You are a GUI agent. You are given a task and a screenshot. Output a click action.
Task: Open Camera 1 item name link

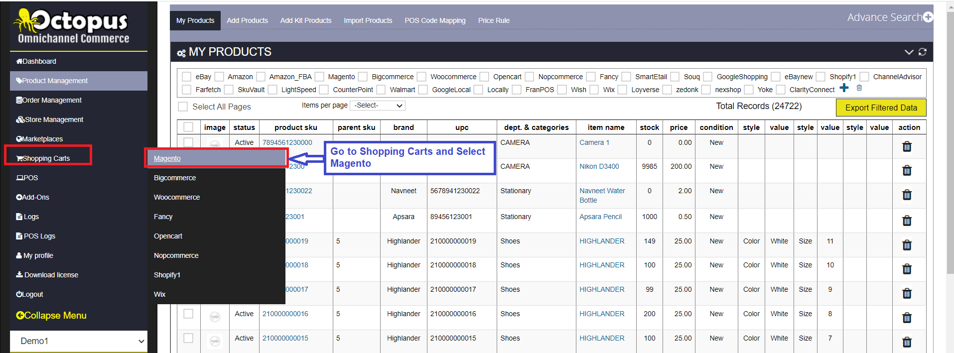594,142
